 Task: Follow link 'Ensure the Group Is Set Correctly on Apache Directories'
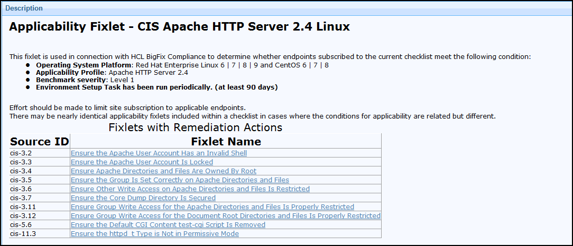[180, 180]
